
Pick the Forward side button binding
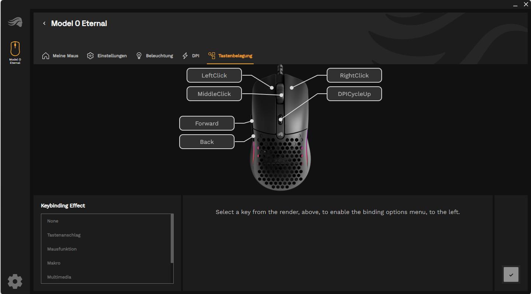(206, 123)
